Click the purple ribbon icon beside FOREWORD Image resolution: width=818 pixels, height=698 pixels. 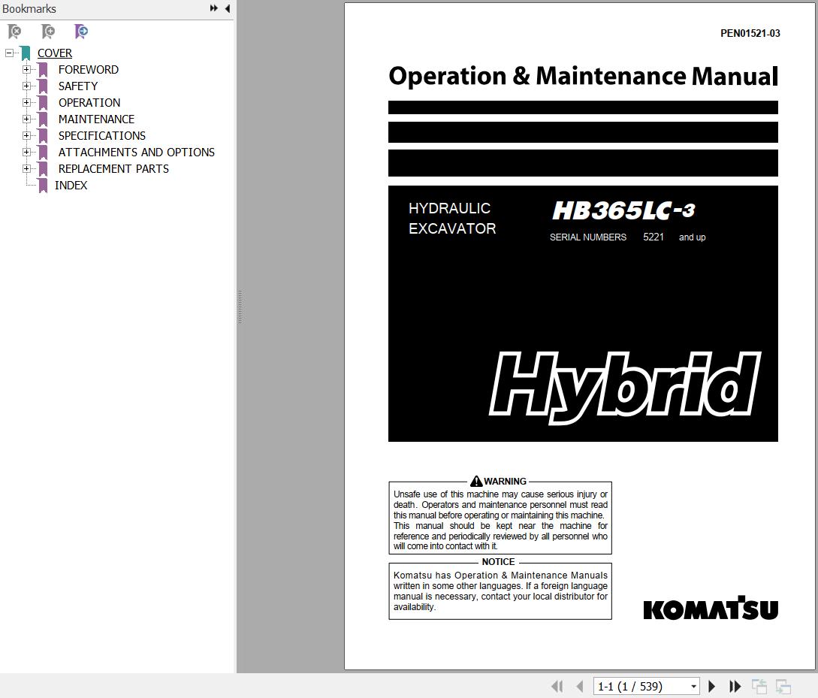(x=43, y=70)
